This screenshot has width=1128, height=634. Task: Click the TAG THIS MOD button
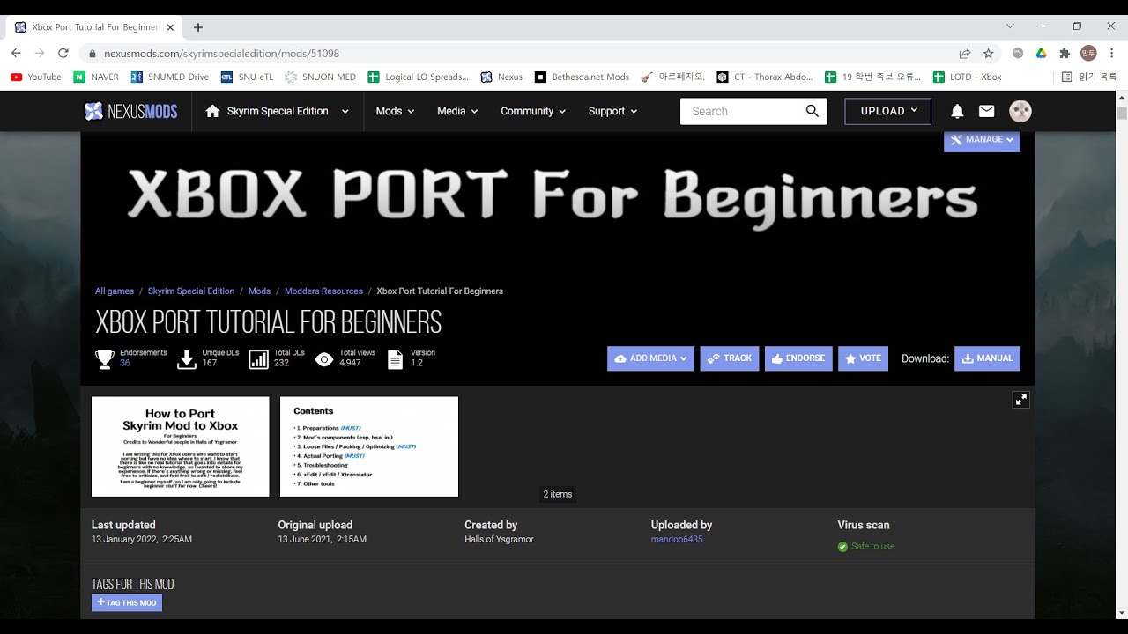tap(127, 603)
